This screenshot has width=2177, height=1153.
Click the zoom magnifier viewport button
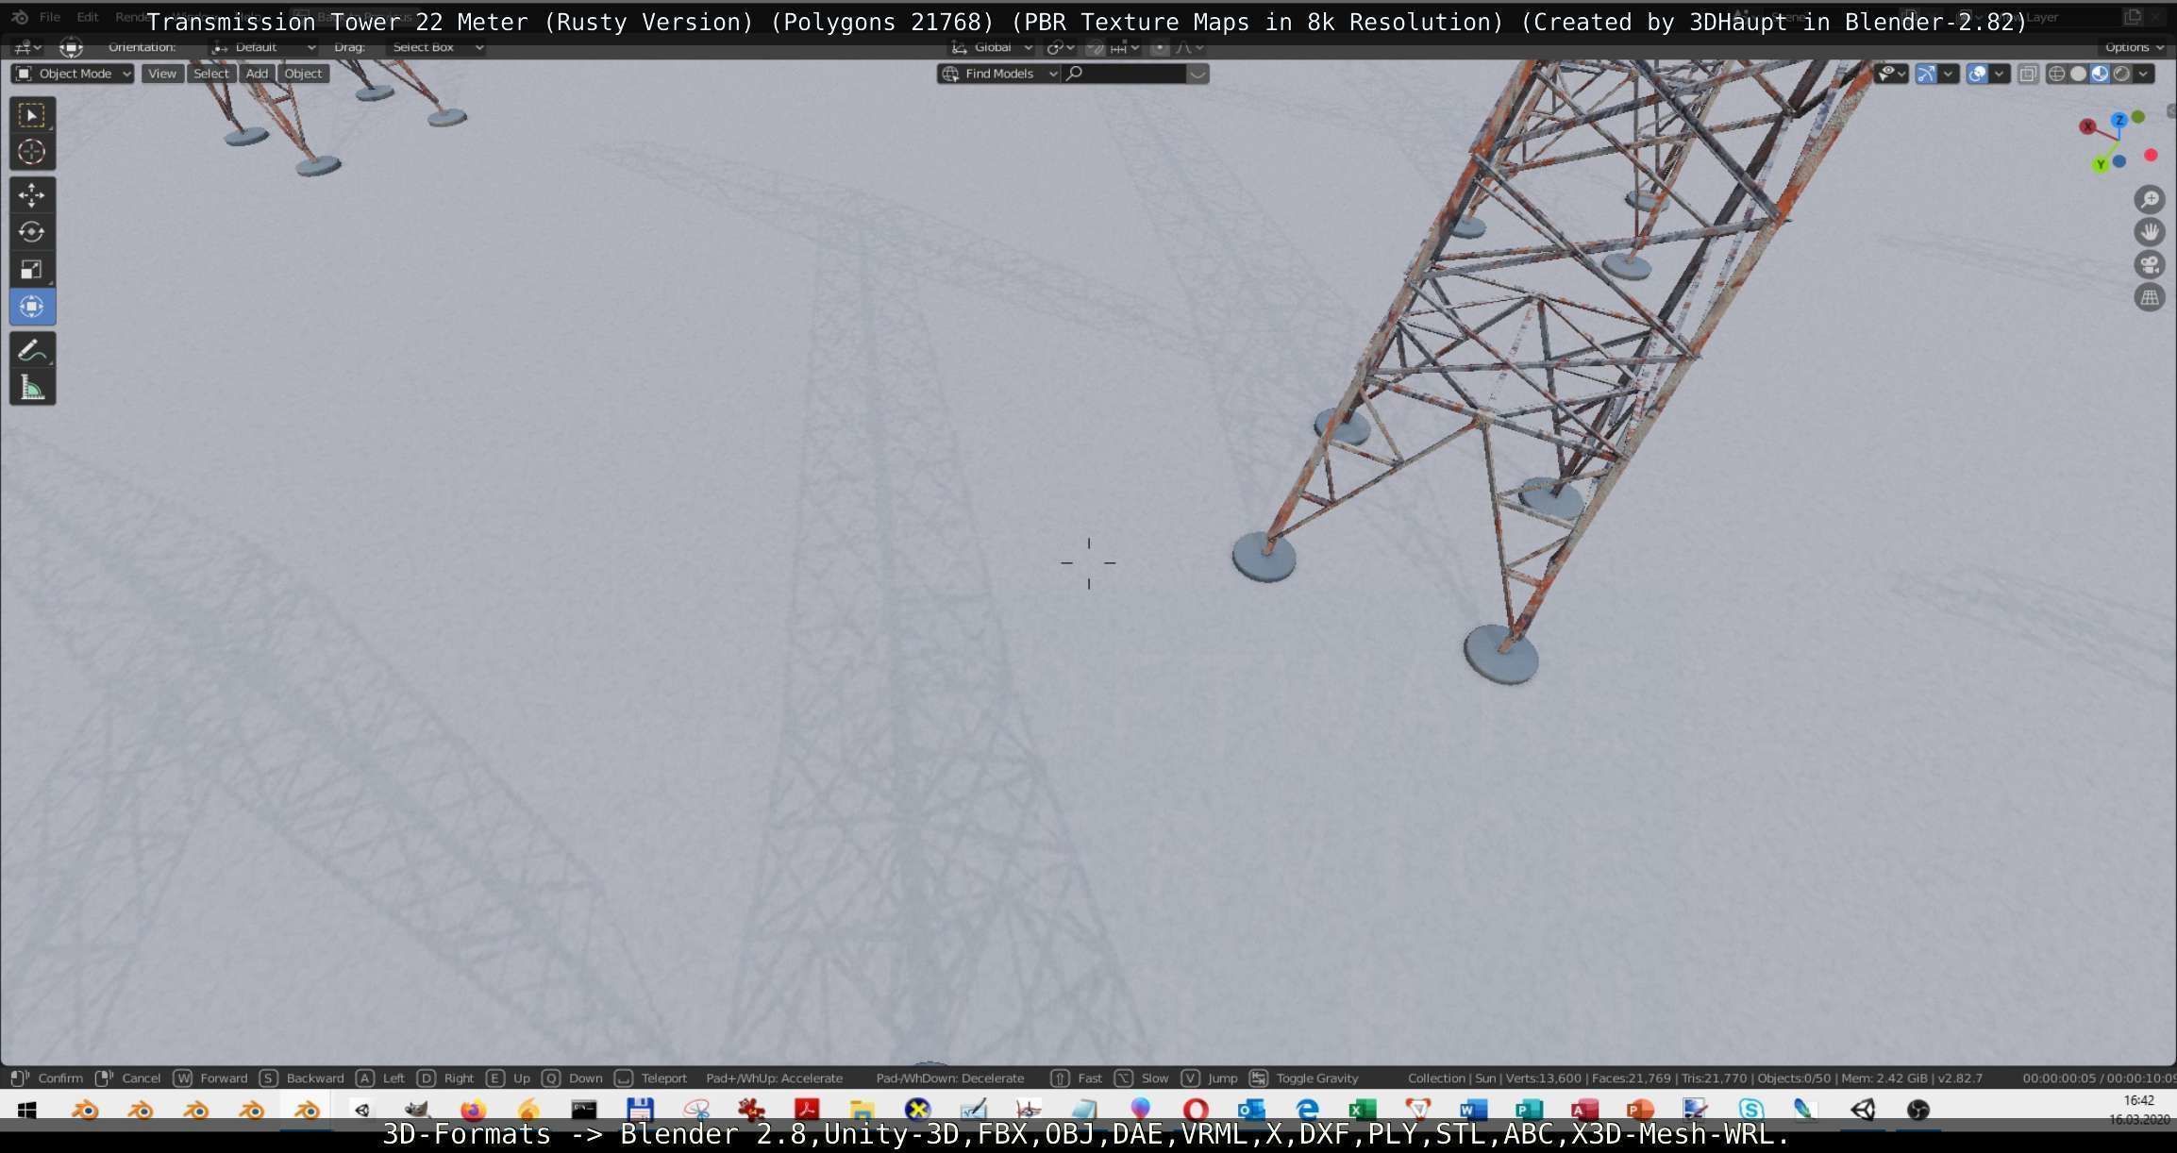2150,199
